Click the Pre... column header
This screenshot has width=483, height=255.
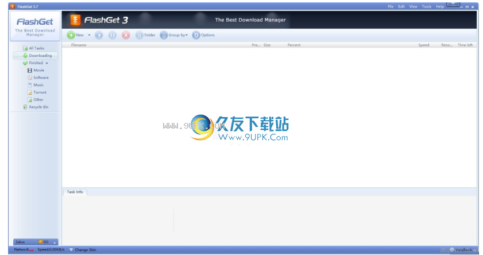pos(256,45)
